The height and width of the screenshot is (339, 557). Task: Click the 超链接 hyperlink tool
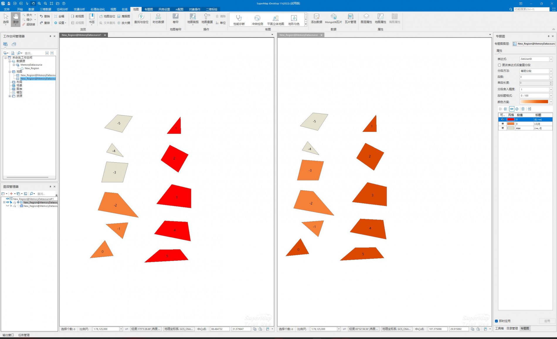coord(29,24)
